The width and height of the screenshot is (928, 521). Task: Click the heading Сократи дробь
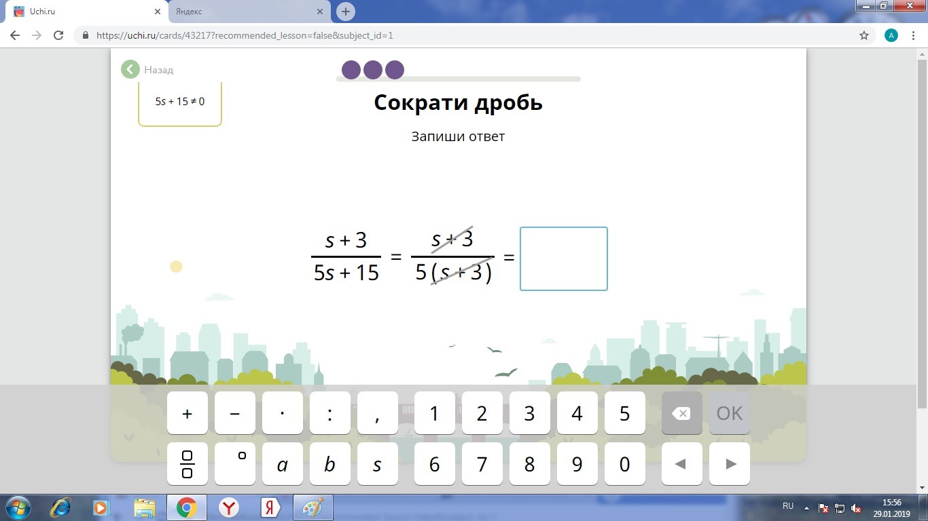click(459, 102)
